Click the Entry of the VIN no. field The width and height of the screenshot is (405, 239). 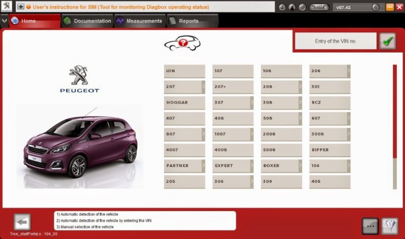336,41
